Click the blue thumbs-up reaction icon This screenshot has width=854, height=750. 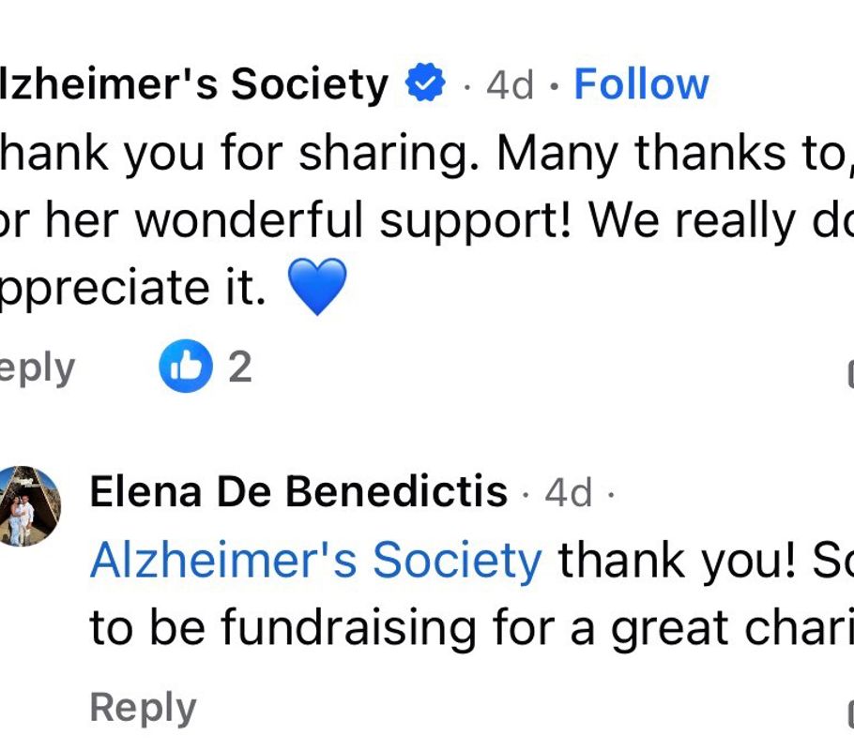pyautogui.click(x=185, y=367)
